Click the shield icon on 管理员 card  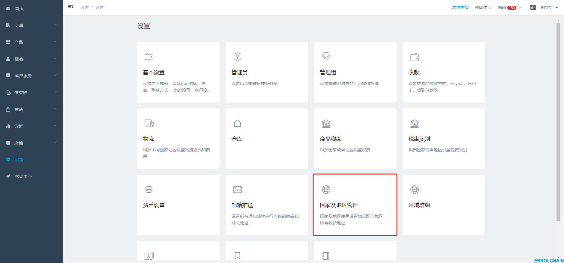coord(238,57)
